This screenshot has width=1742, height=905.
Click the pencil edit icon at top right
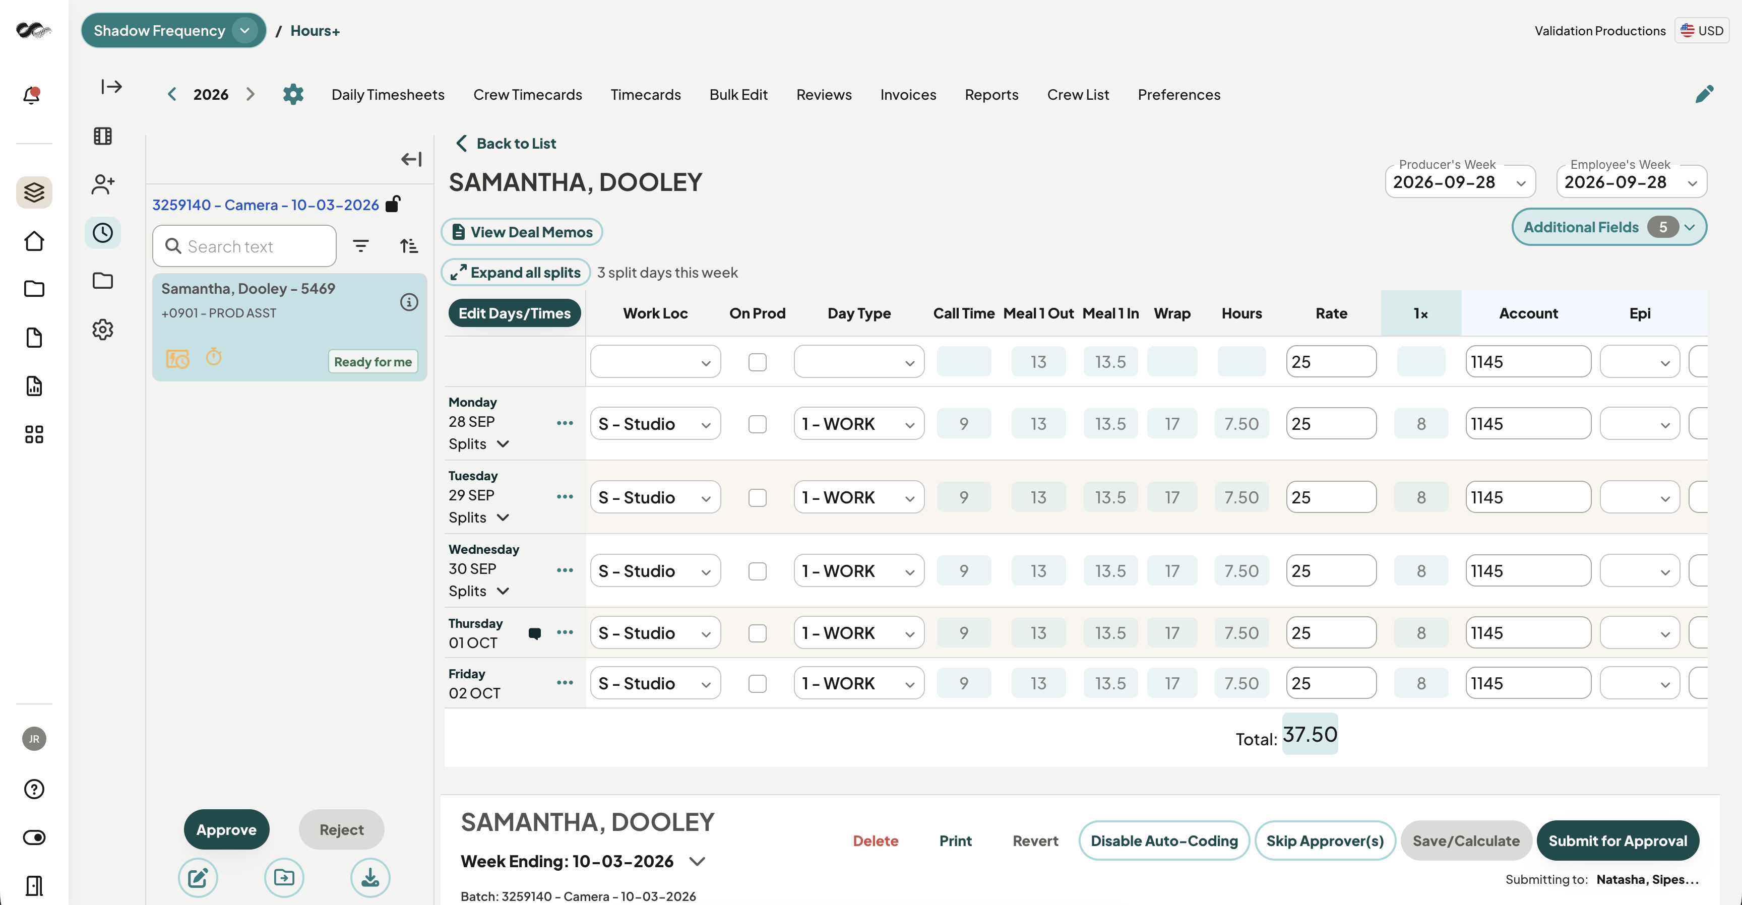1704,94
